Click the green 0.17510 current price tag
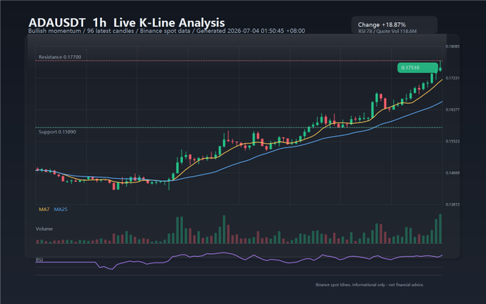The width and height of the screenshot is (486, 304). tap(417, 68)
